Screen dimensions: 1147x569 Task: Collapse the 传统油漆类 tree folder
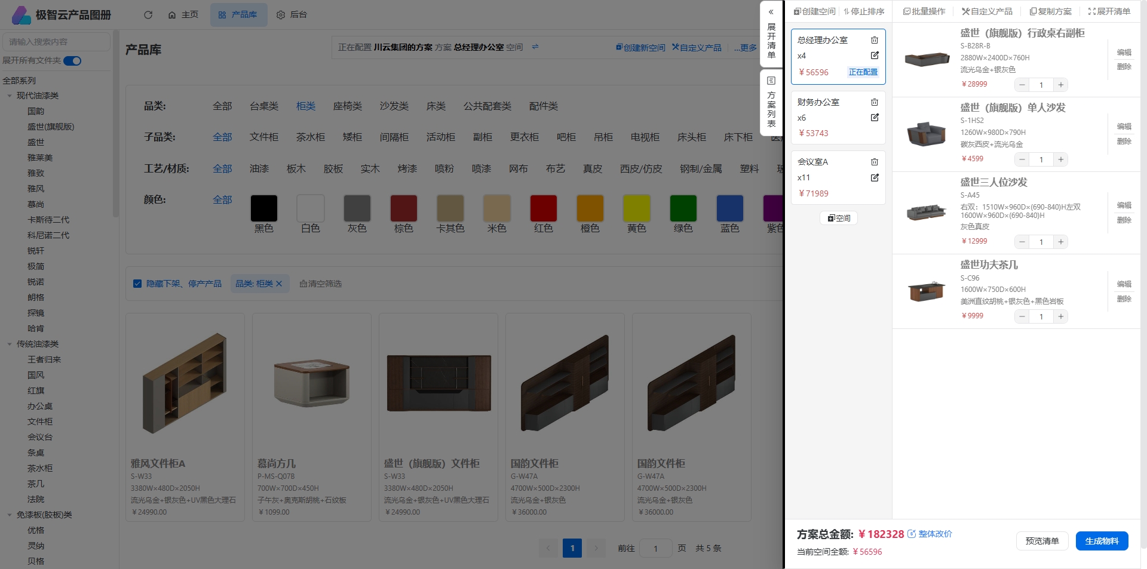click(10, 344)
